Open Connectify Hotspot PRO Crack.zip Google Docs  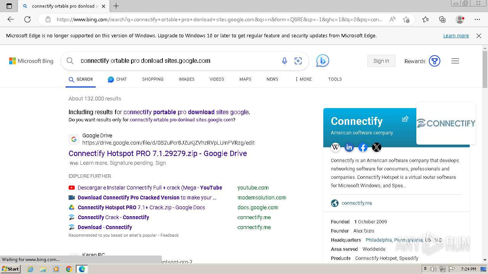coord(141,207)
